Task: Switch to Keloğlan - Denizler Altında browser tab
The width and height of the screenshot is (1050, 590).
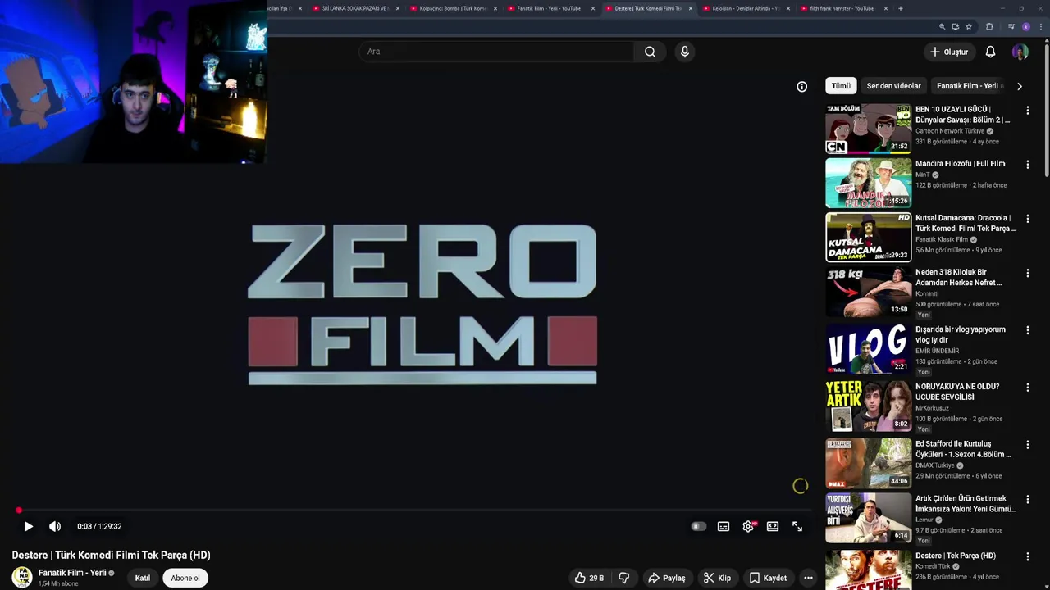Action: (746, 8)
